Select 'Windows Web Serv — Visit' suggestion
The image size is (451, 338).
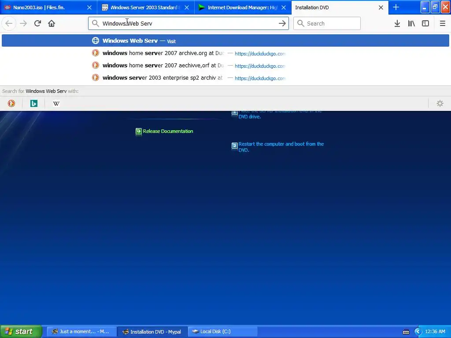click(x=225, y=40)
